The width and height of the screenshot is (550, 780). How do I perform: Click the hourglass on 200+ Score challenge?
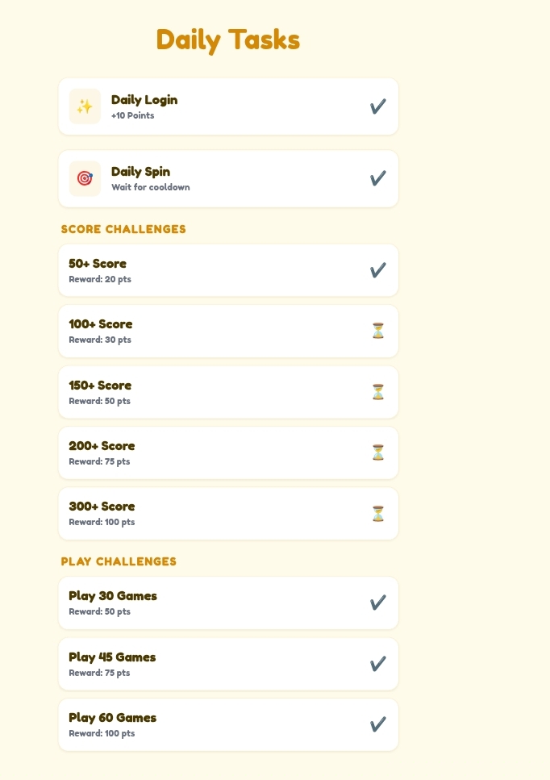click(x=378, y=453)
